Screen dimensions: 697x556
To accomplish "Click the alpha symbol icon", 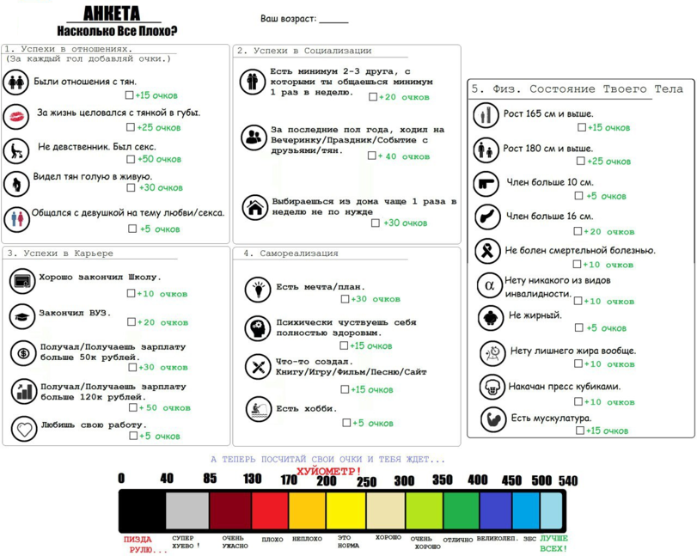I will point(489,286).
